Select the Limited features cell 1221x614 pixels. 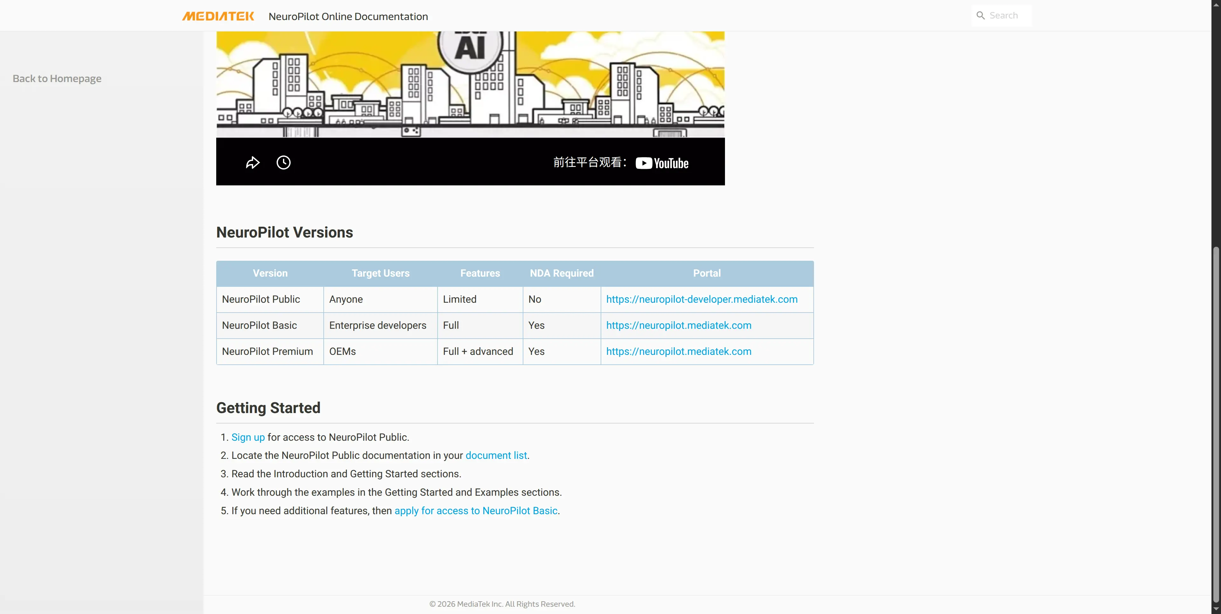pos(480,299)
